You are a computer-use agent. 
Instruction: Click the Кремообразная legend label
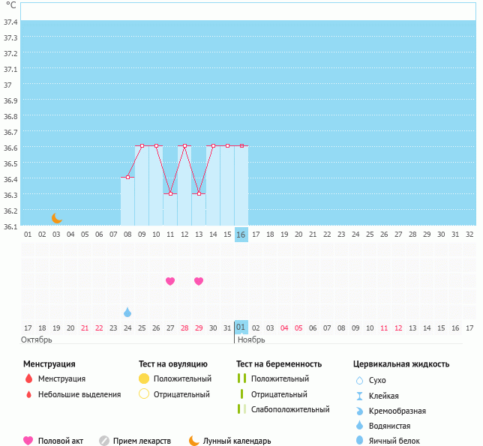tap(398, 411)
